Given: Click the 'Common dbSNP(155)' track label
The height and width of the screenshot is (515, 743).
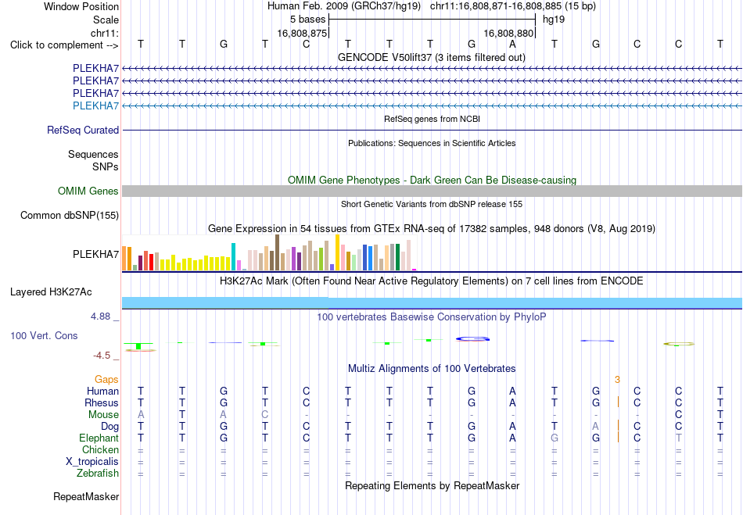Looking at the screenshot, I should [x=70, y=216].
